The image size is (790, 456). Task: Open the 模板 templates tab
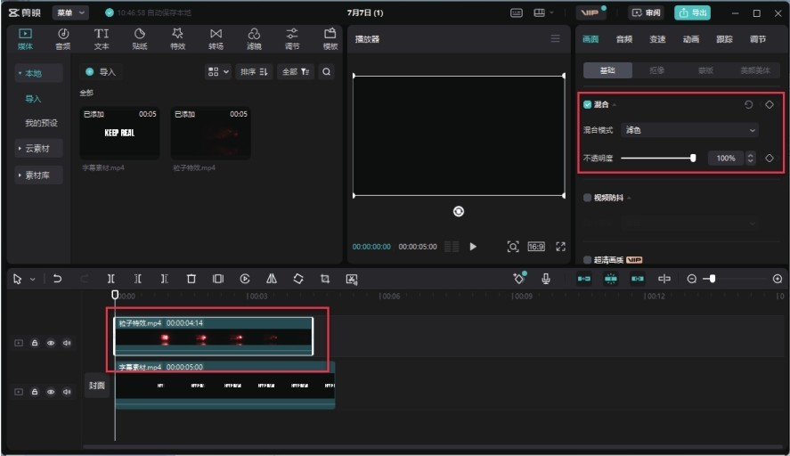[x=330, y=39]
